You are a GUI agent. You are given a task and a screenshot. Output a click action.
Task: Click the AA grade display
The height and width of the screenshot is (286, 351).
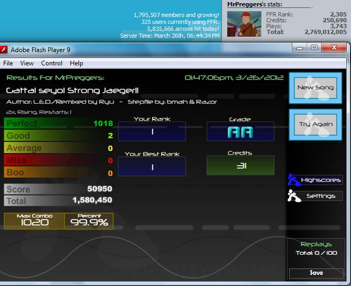point(240,132)
